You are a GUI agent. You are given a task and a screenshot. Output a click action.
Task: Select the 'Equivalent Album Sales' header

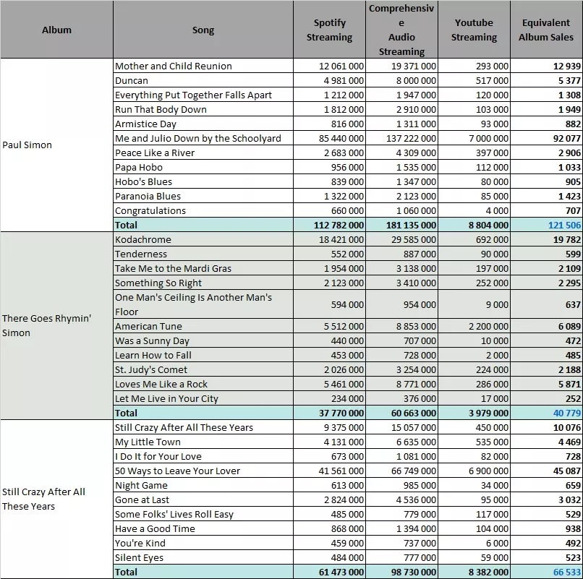coord(546,30)
